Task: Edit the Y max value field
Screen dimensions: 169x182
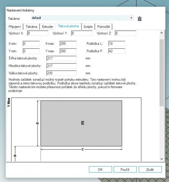Action: pyautogui.click(x=68, y=51)
